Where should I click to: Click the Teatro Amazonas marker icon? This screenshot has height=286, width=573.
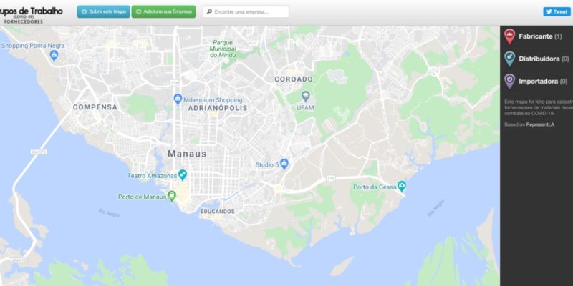[183, 174]
